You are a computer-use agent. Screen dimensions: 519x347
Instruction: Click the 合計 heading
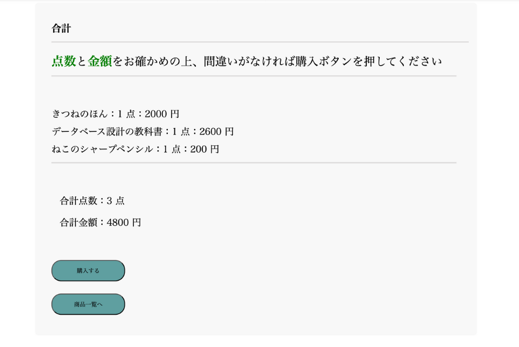coord(61,29)
